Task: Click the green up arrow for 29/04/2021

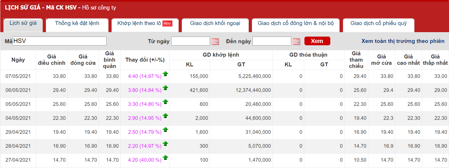Action: click(x=165, y=130)
